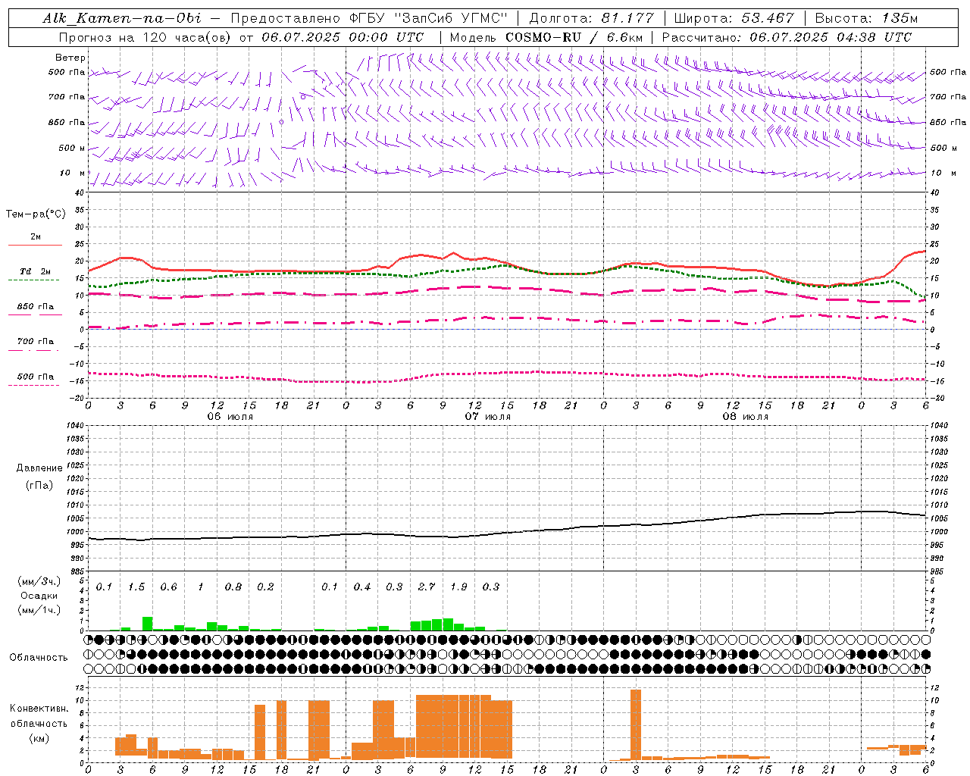Click the 07 июля date label
Viewport: 970px width, 776px height.
click(488, 417)
